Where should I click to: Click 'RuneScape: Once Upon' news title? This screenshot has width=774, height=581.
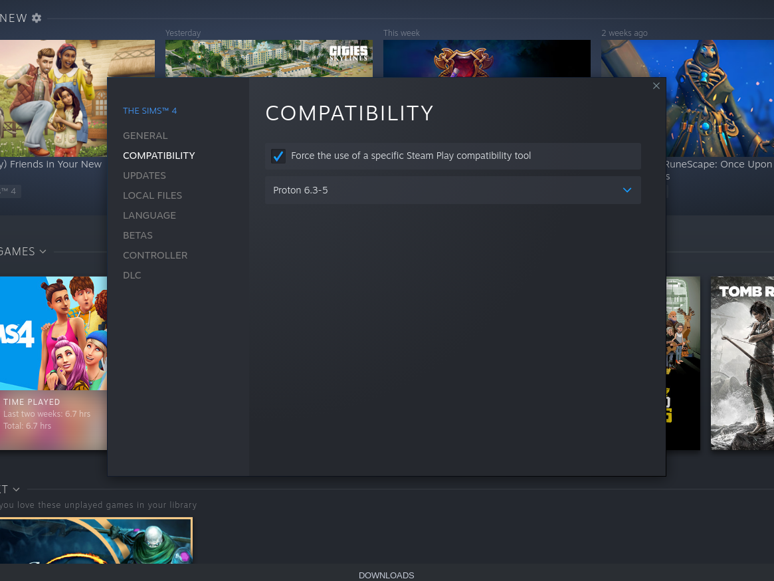click(718, 164)
